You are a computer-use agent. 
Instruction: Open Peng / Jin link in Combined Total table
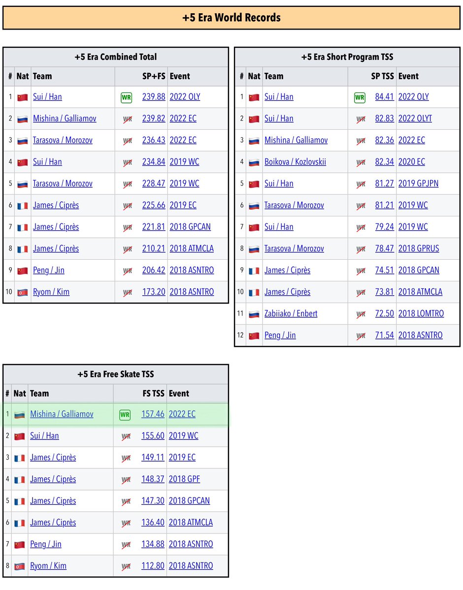click(49, 271)
